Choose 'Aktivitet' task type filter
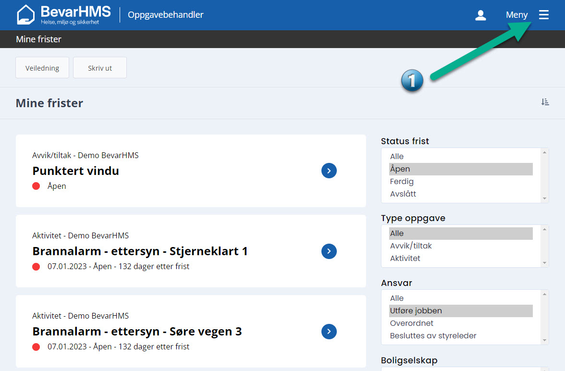The height and width of the screenshot is (371, 565). coord(405,258)
